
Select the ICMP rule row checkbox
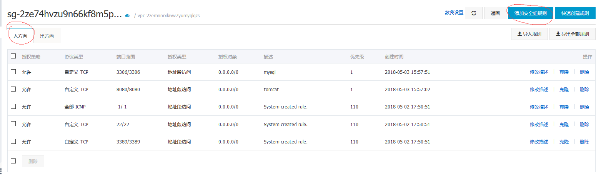click(x=13, y=106)
